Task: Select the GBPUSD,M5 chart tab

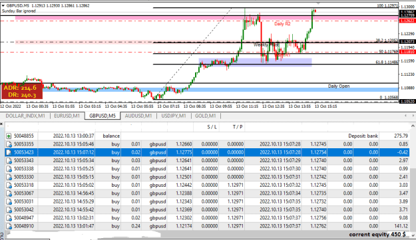Action: [103, 116]
